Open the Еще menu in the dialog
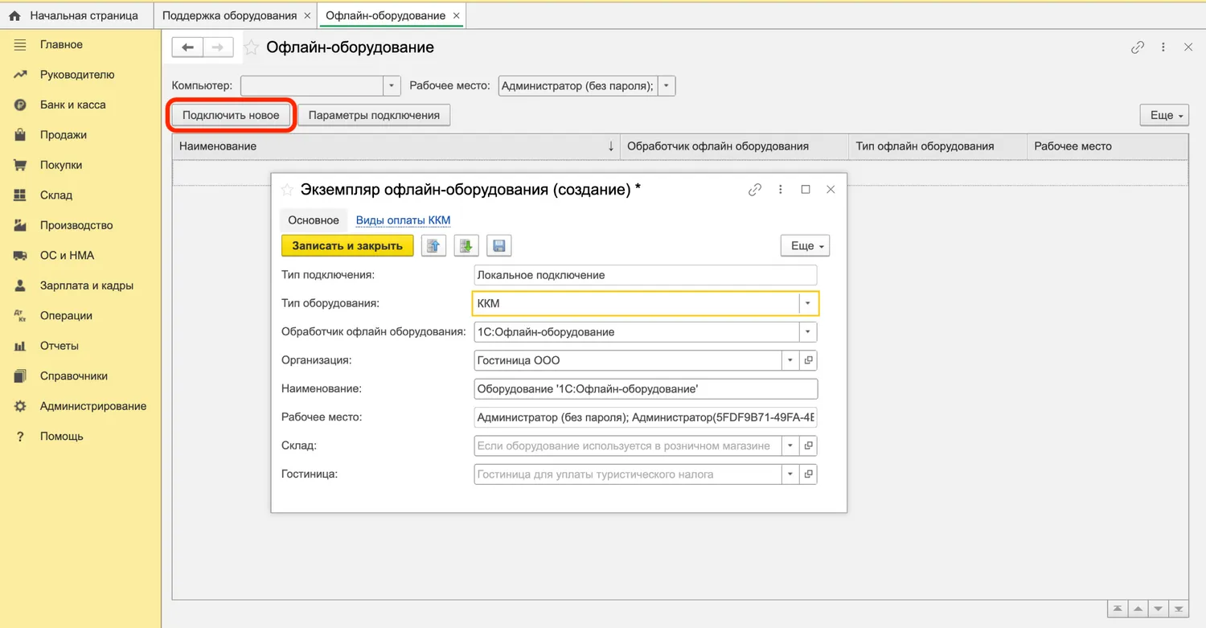The height and width of the screenshot is (628, 1206). click(x=805, y=246)
